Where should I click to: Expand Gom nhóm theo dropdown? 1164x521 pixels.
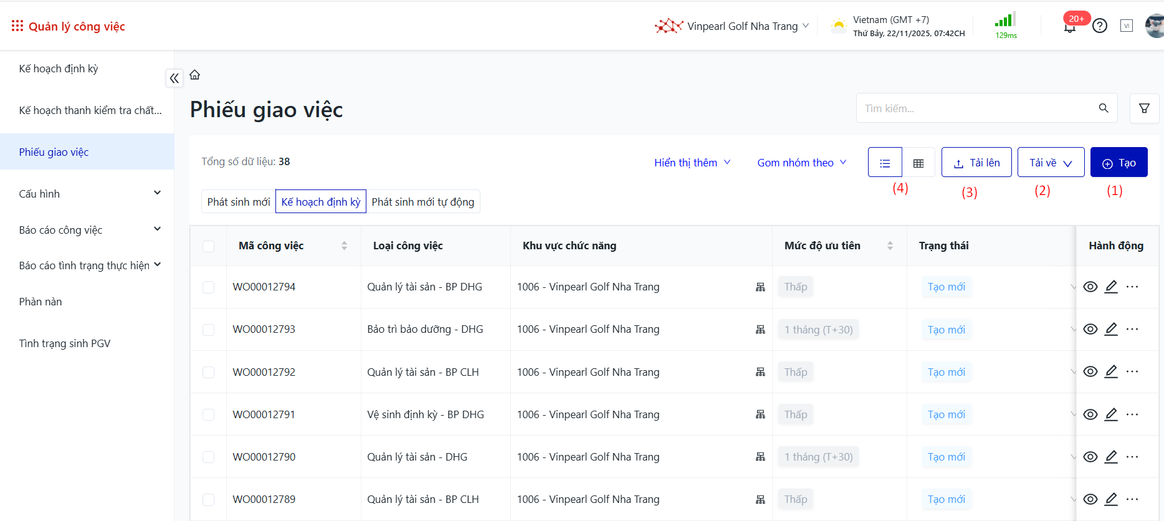(x=802, y=163)
